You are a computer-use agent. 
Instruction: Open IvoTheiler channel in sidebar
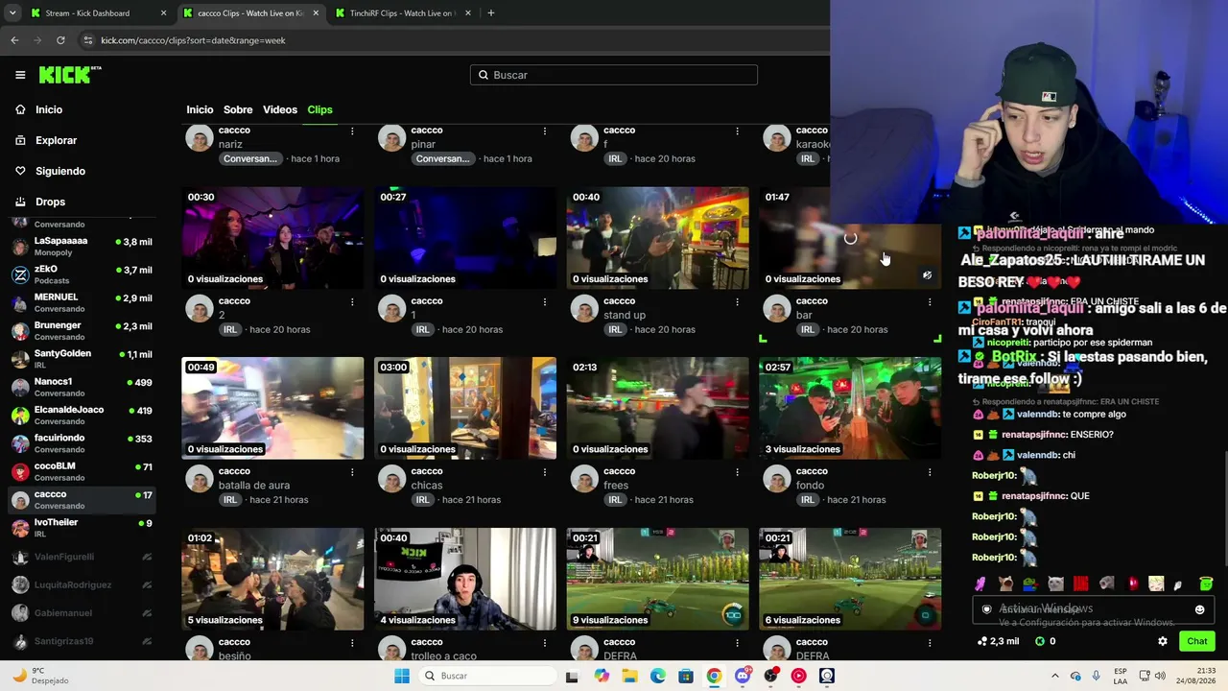click(82, 528)
